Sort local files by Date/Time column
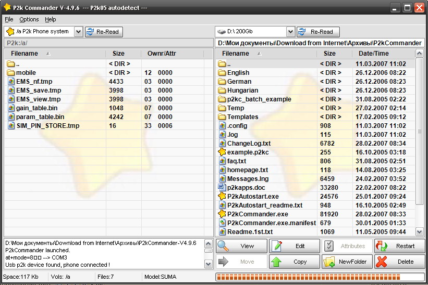 (384, 54)
